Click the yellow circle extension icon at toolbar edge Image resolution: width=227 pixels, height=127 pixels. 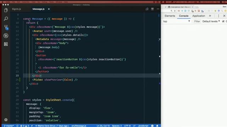click(x=226, y=11)
